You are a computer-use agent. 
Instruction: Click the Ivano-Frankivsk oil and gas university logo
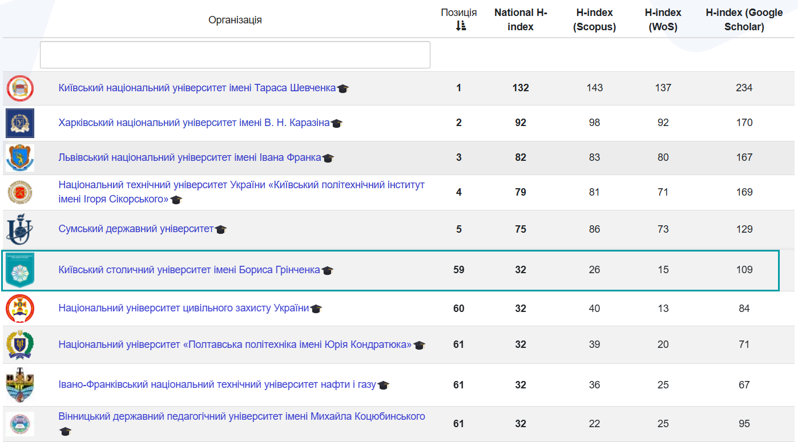(20, 385)
